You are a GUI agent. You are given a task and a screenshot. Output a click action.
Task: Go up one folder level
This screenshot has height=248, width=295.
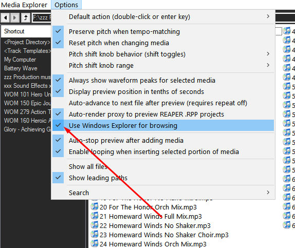(x=26, y=18)
